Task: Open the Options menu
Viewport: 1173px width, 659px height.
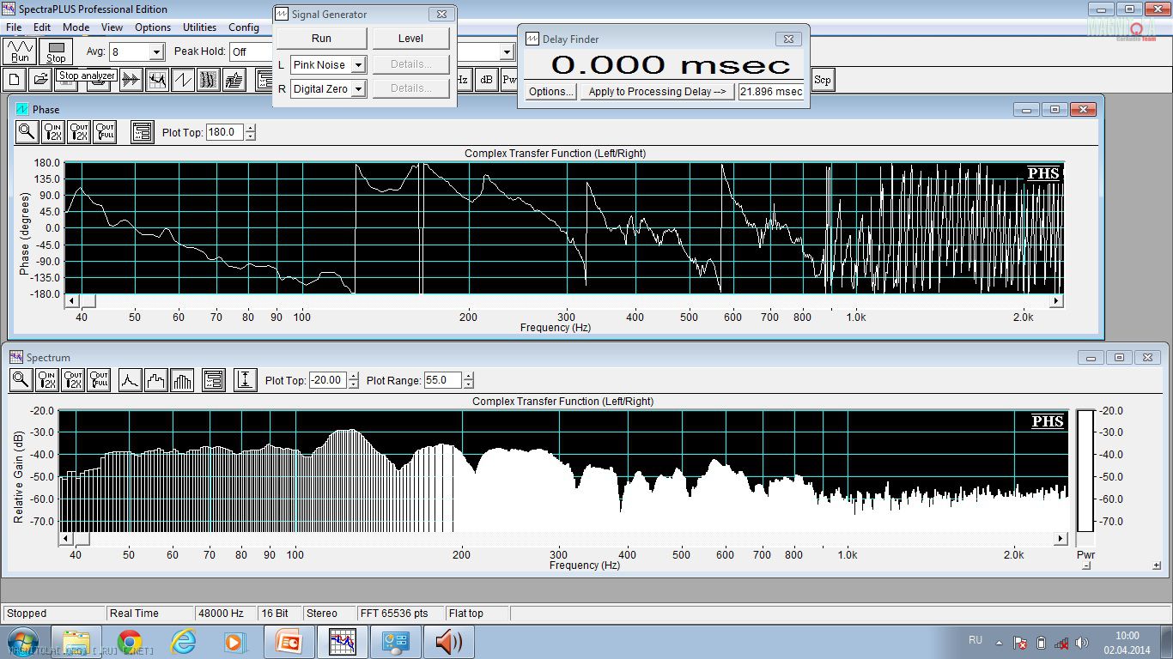Action: click(153, 27)
